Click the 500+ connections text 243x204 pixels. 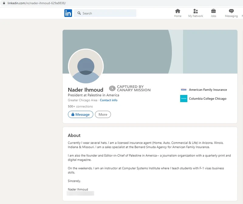point(80,106)
